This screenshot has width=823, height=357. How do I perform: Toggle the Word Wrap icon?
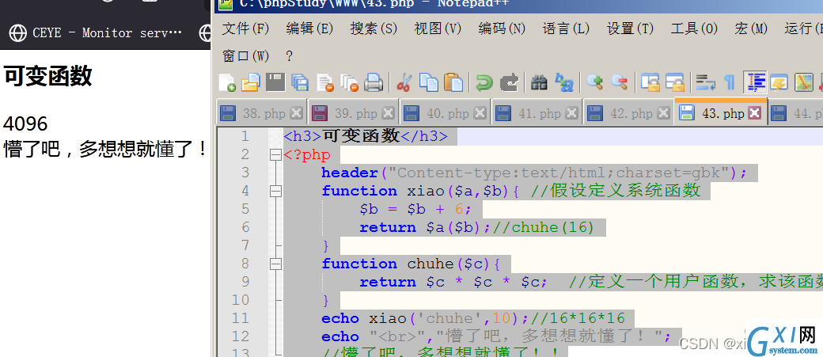tap(705, 82)
